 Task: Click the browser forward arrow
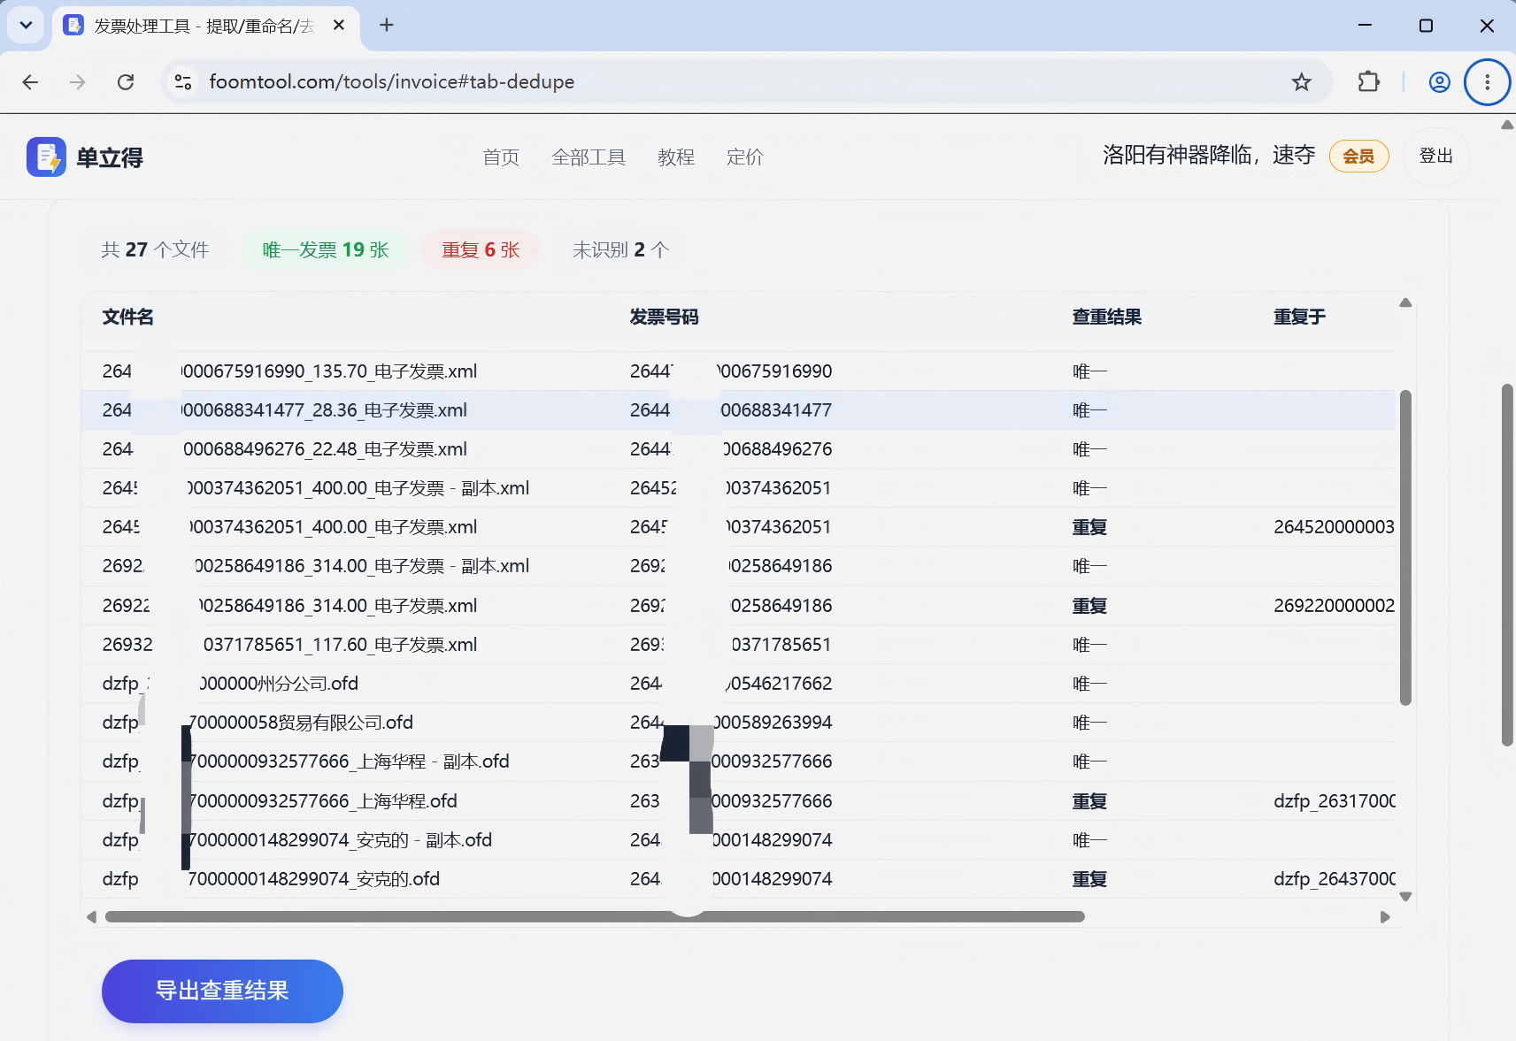click(78, 82)
